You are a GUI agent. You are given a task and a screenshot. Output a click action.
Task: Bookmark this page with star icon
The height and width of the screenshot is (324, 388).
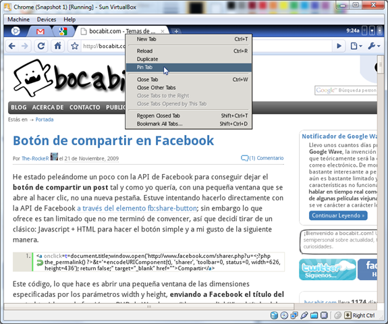click(x=74, y=46)
